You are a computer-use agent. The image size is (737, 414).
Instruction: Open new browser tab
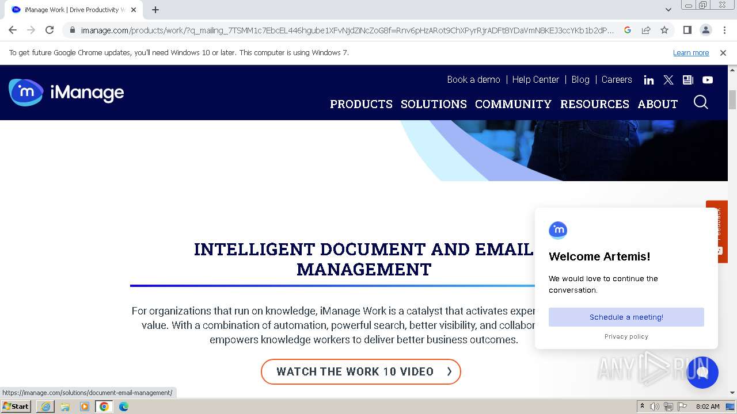pyautogui.click(x=155, y=10)
